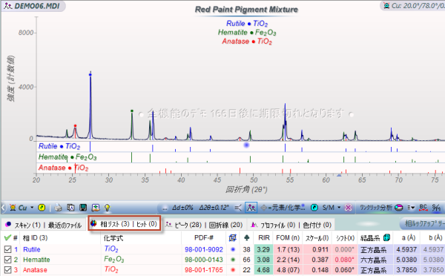This screenshot has height=276, width=445.
Task: Open the 最近のファイル recent files tab
Action: click(65, 225)
